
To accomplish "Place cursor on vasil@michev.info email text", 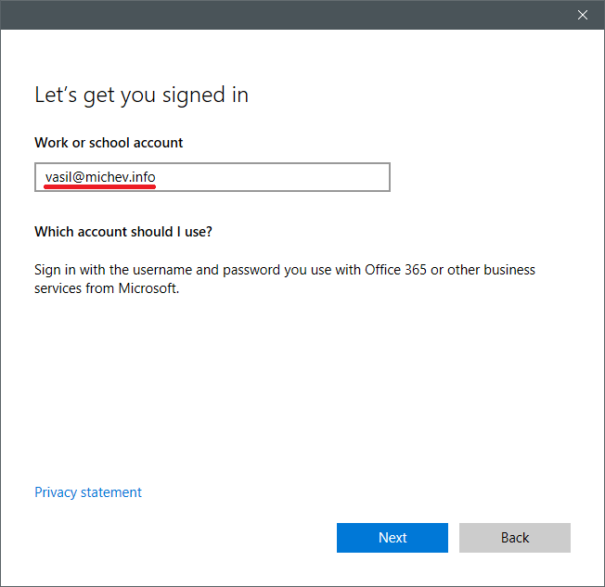I will point(100,176).
